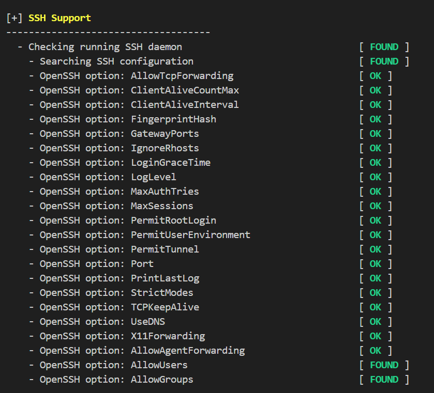Click OK status for PermitUserEnvironment
Image resolution: width=434 pixels, height=393 pixels.
[x=376, y=235]
